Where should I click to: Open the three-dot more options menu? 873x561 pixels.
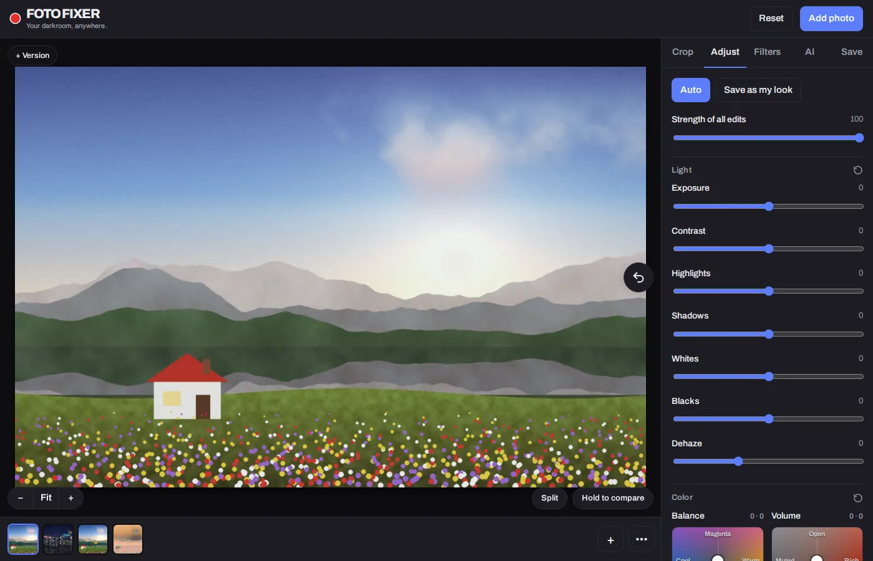[642, 540]
